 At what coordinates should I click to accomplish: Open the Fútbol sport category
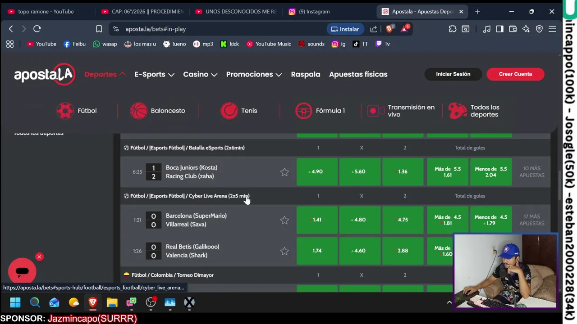[x=77, y=111]
